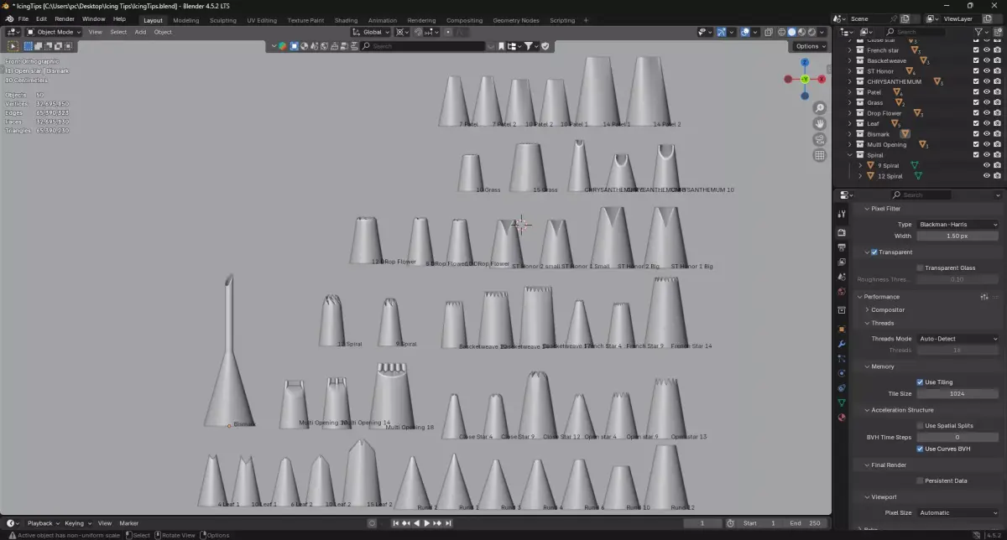The height and width of the screenshot is (540, 1007).
Task: Open the Render menu
Action: coord(64,19)
